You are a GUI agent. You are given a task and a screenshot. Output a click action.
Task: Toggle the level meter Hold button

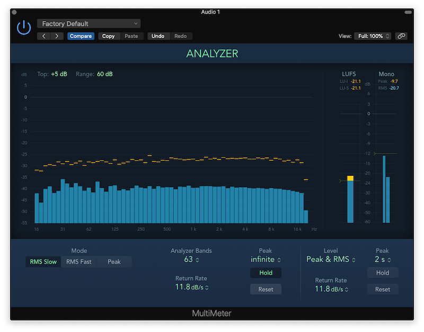[382, 273]
